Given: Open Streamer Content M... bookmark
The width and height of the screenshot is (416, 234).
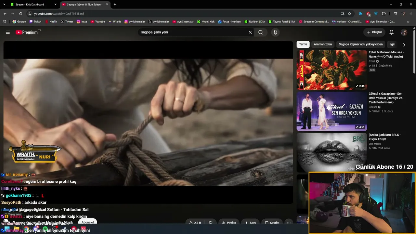Looking at the screenshot, I should click(313, 22).
